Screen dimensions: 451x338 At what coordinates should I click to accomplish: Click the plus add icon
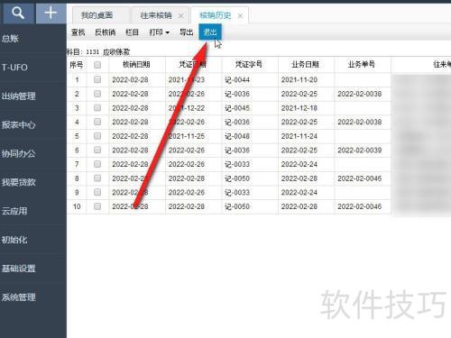(51, 14)
